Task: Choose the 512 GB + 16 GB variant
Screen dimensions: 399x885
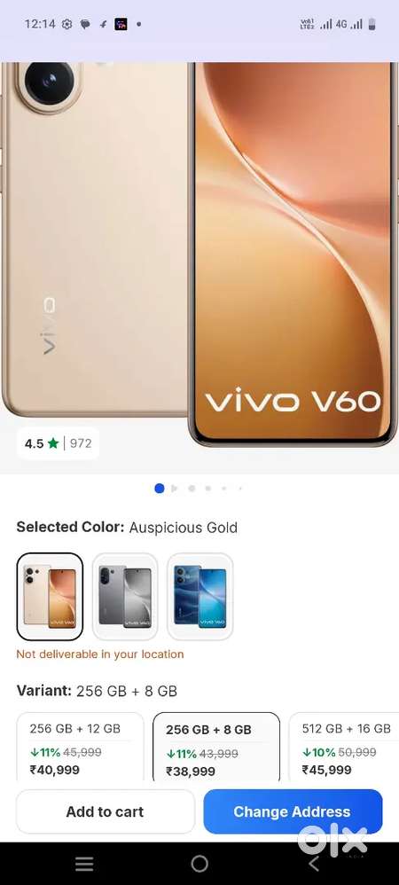Action: (344, 747)
